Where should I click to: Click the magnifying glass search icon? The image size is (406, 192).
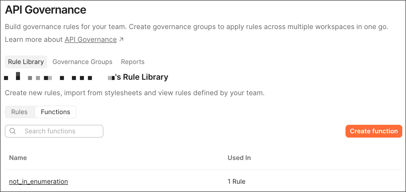[13, 131]
